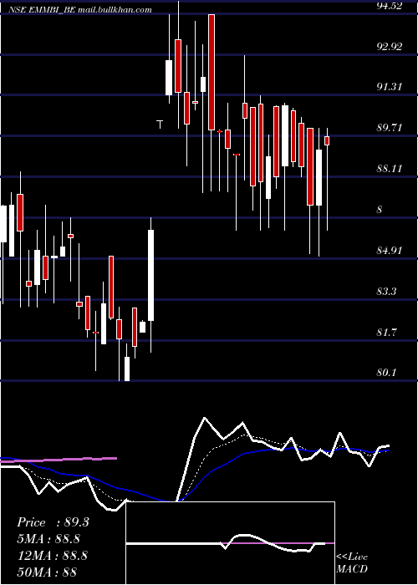Click the last red candlestick near 89.71
The height and width of the screenshot is (585, 418).
point(327,140)
